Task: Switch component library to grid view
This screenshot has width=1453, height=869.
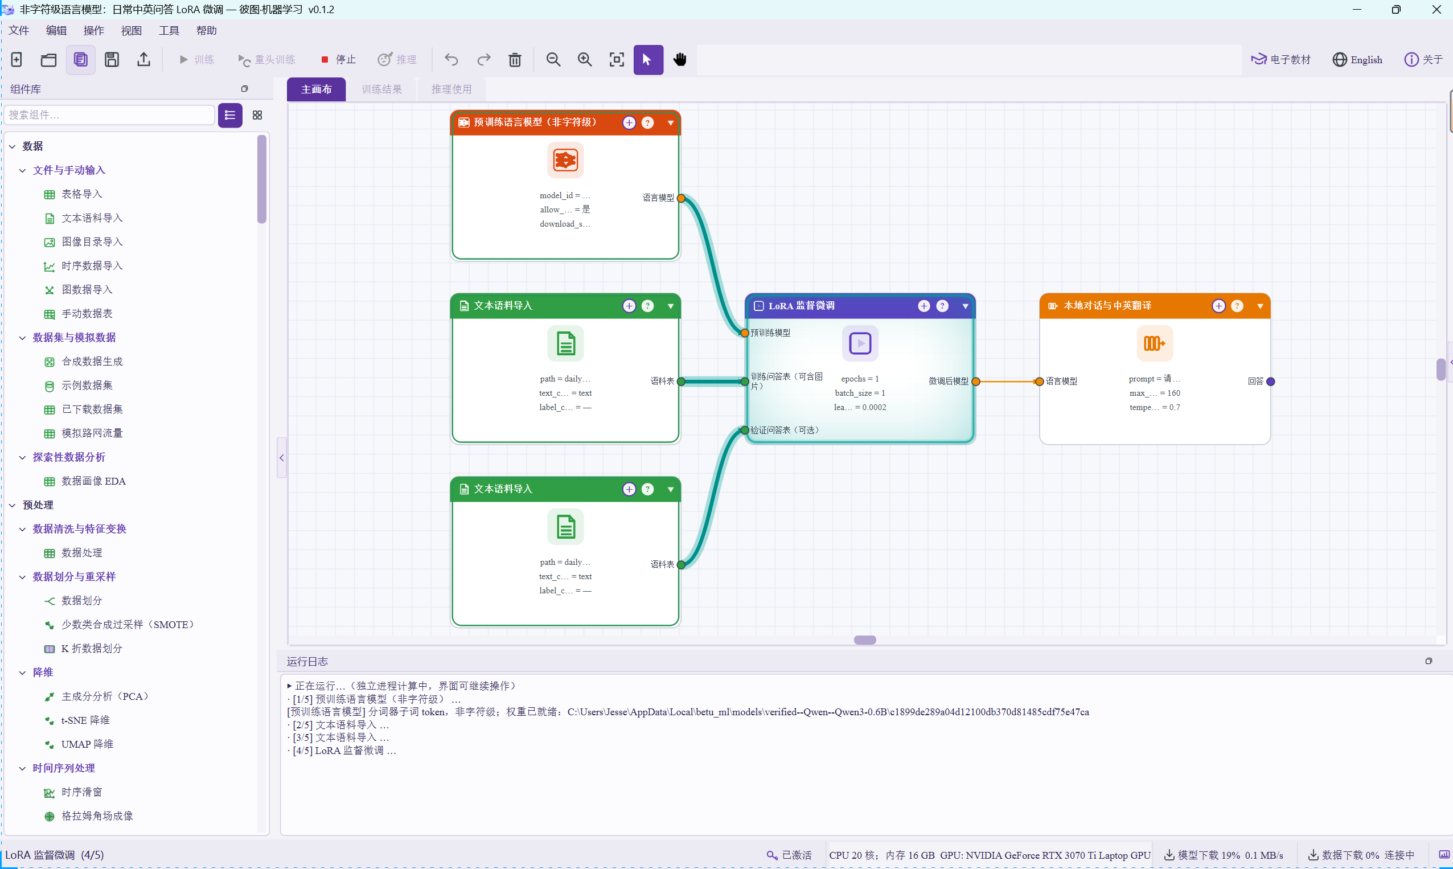Action: [257, 116]
